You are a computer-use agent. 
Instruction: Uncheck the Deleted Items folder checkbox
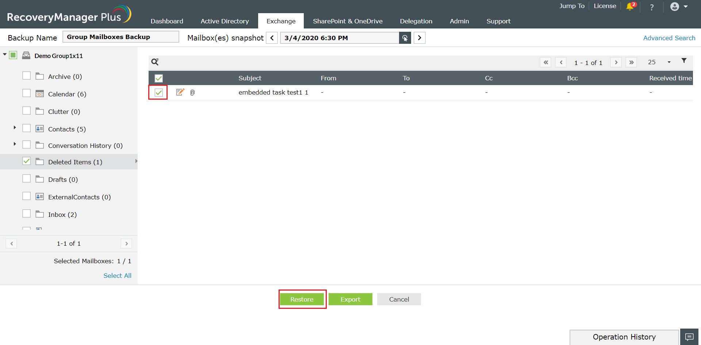27,161
